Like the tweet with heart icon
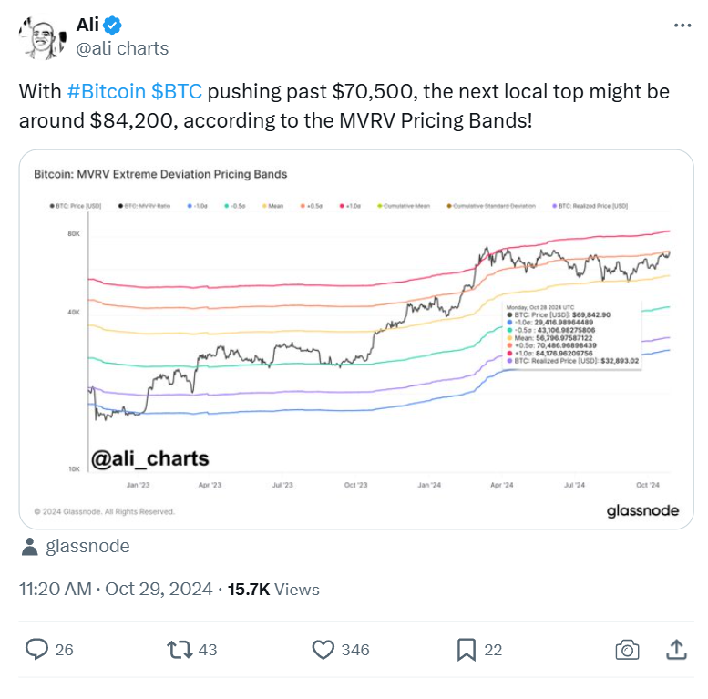This screenshot has height=699, width=708. pos(323,650)
